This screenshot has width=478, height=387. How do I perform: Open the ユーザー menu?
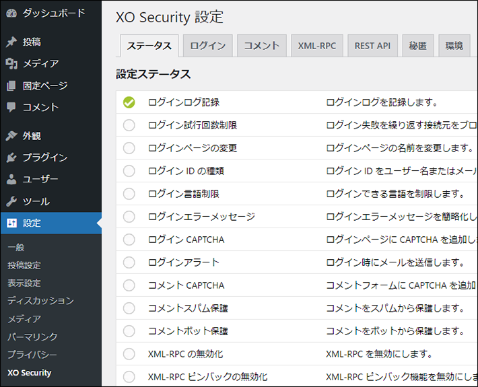tap(40, 179)
